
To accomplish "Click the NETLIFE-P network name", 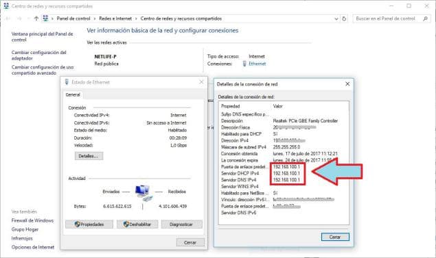I will click(x=105, y=57).
